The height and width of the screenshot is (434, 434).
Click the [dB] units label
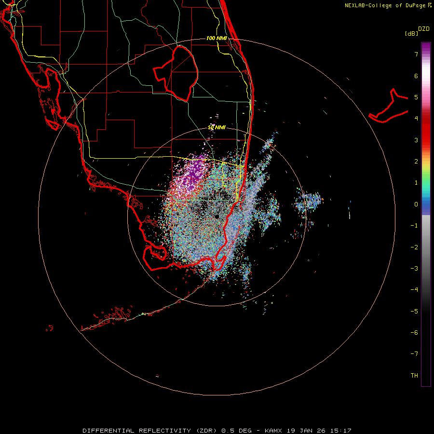[412, 34]
